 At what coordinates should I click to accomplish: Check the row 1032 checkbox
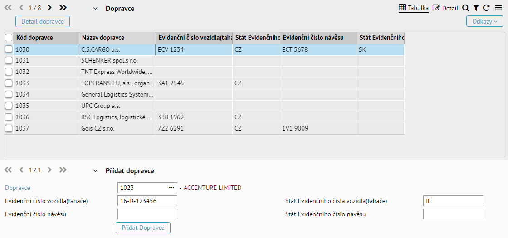pos(9,72)
